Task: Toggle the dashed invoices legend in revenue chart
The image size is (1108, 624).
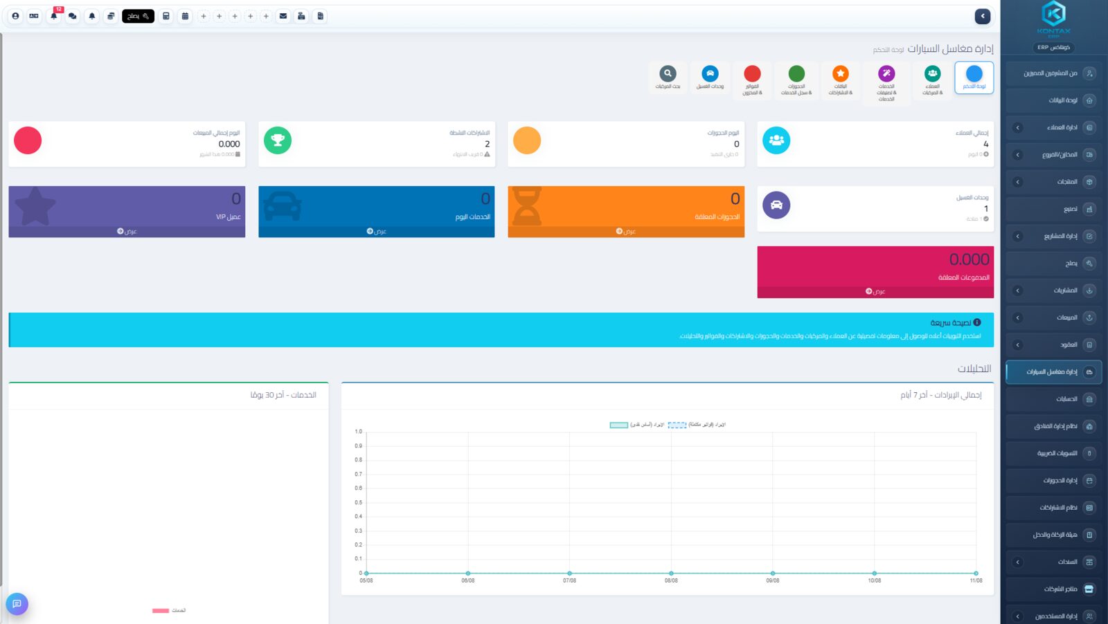Action: coord(696,425)
